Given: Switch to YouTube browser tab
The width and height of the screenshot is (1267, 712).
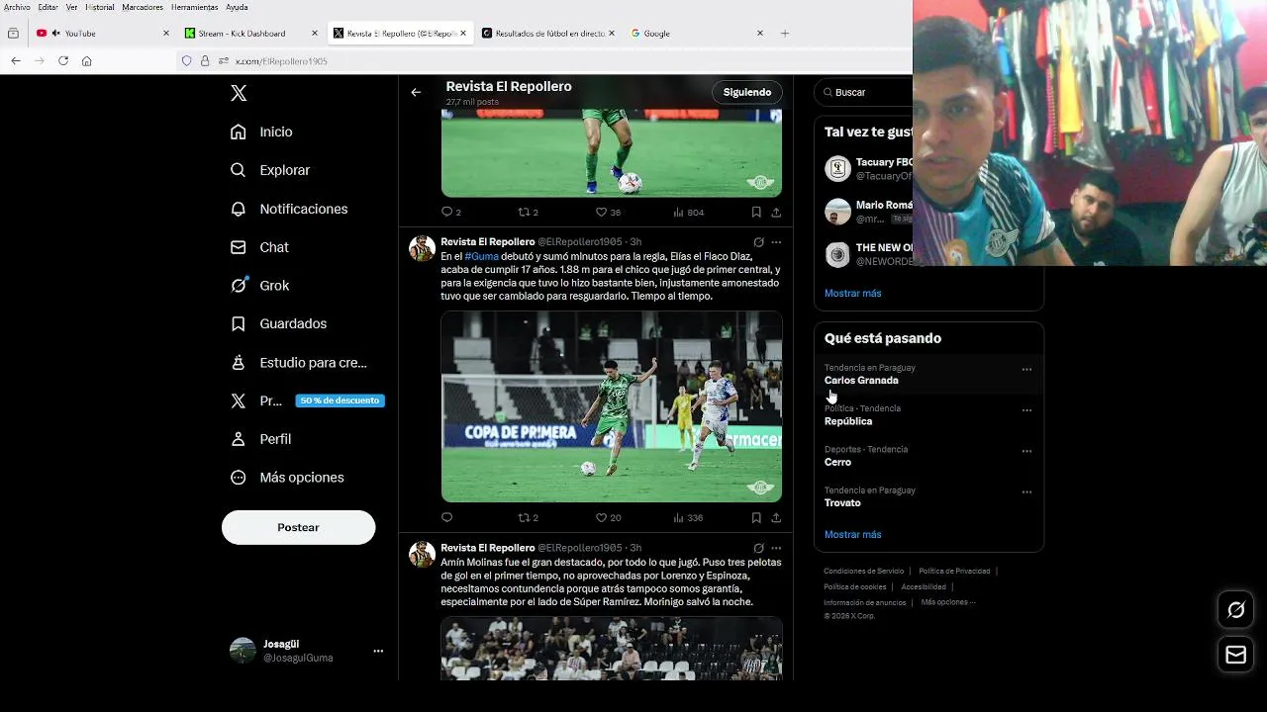Looking at the screenshot, I should (103, 34).
